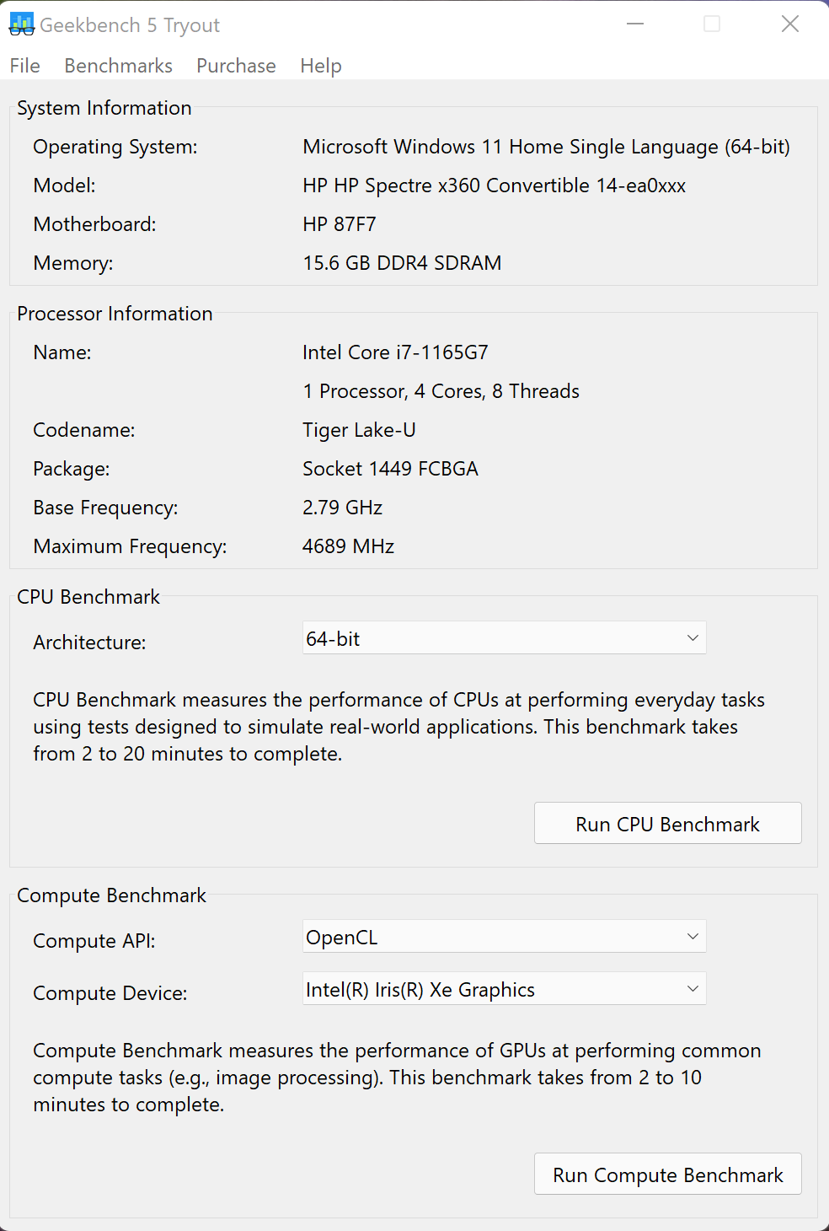Open the File menu
The width and height of the screenshot is (829, 1231).
[x=24, y=66]
